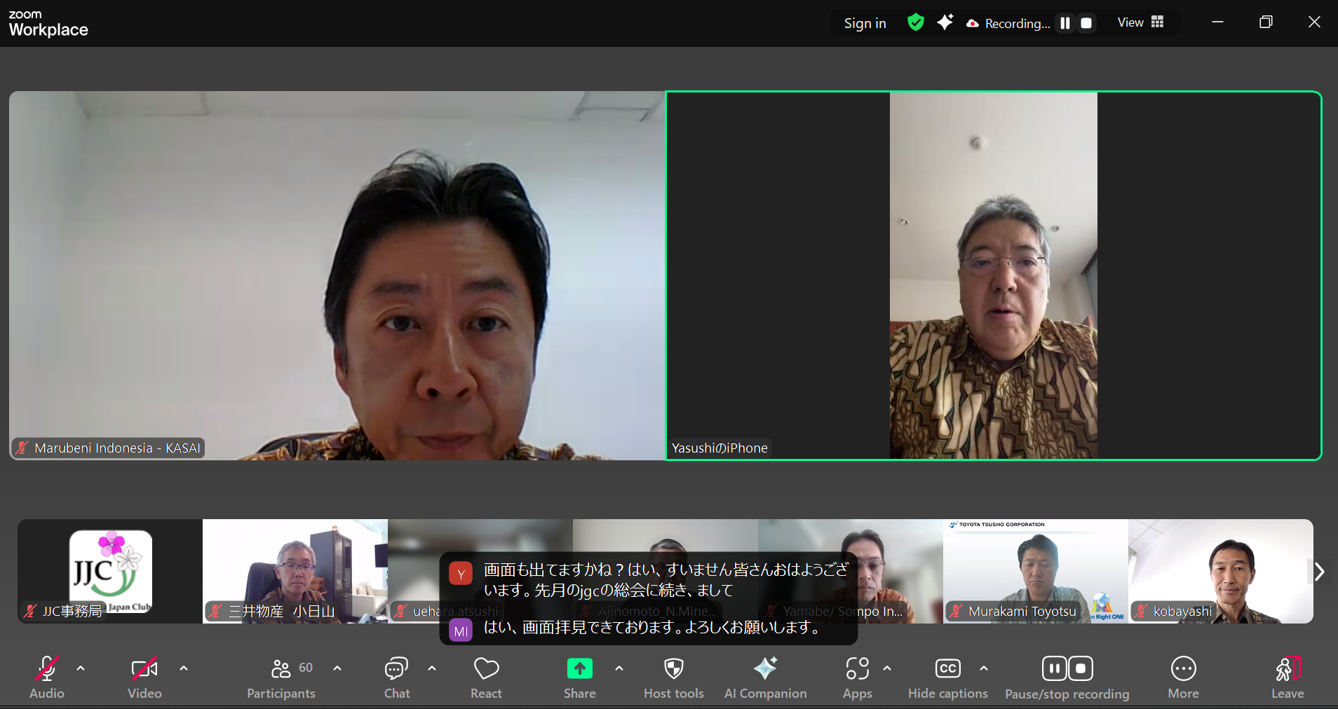
Task: Click Sign in at top
Action: pos(865,23)
